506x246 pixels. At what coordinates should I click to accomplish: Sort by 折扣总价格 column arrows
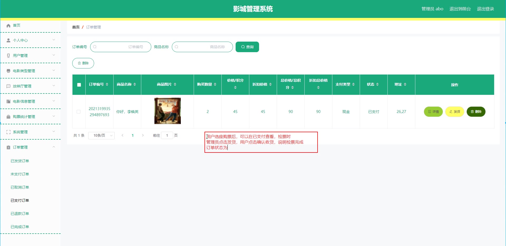coord(318,87)
